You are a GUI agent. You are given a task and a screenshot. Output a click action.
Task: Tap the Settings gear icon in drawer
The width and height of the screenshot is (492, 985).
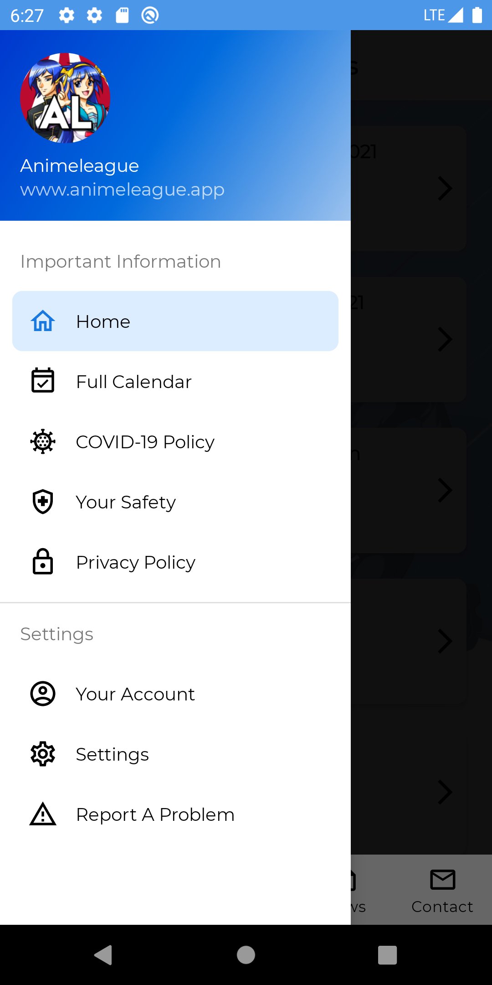click(x=43, y=754)
